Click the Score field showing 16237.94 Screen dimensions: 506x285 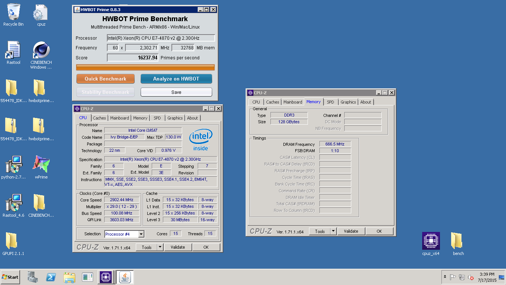pos(133,58)
